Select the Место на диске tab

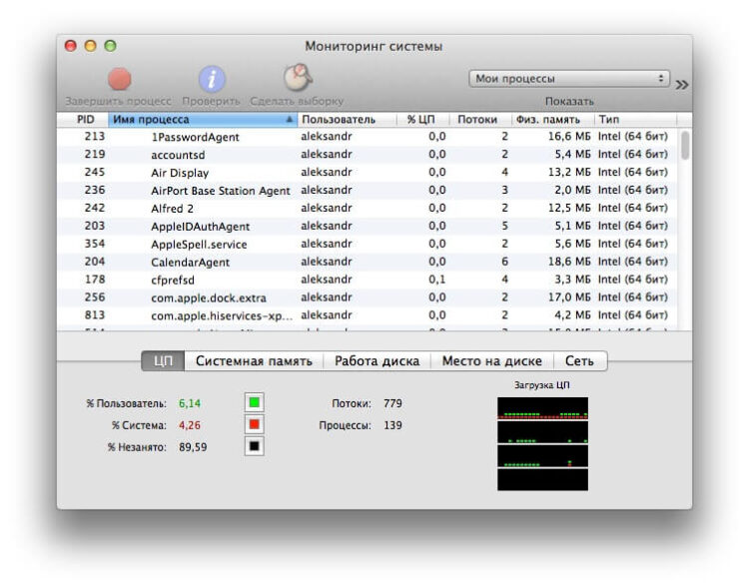pos(492,361)
